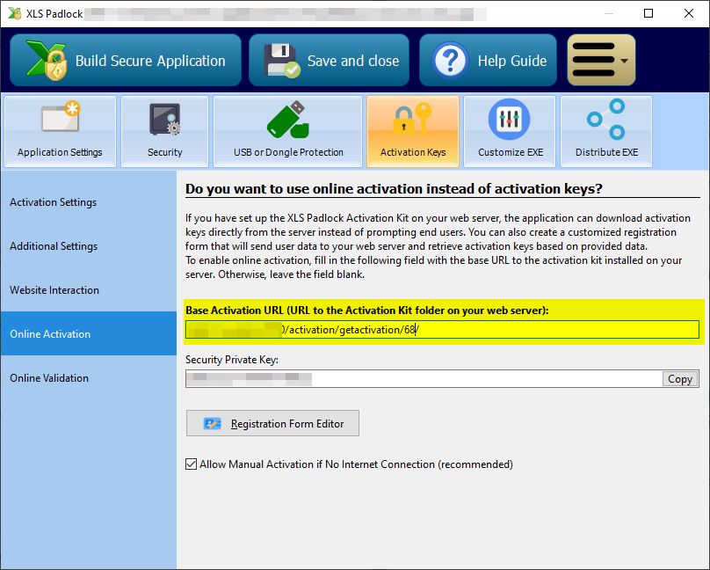Close the XLS Padlock window
710x570 pixels.
(x=689, y=13)
